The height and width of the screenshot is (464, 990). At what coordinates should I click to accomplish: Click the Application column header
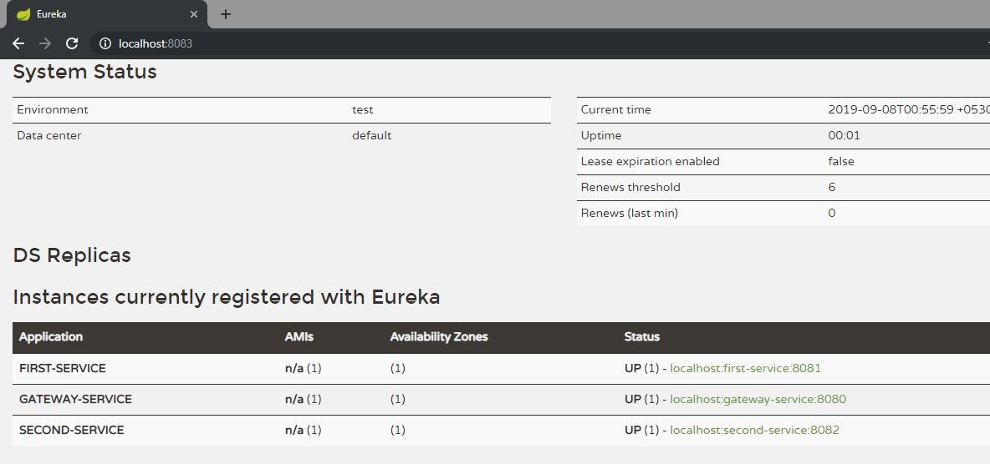coord(51,337)
